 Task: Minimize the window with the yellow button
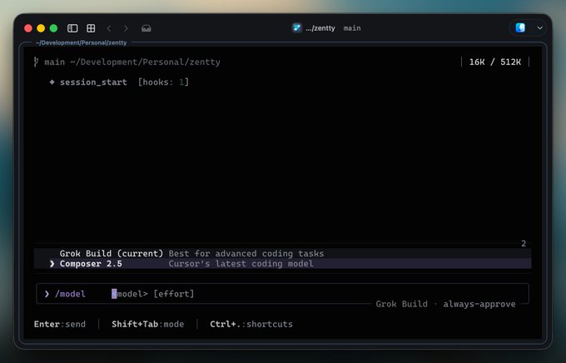tap(41, 28)
